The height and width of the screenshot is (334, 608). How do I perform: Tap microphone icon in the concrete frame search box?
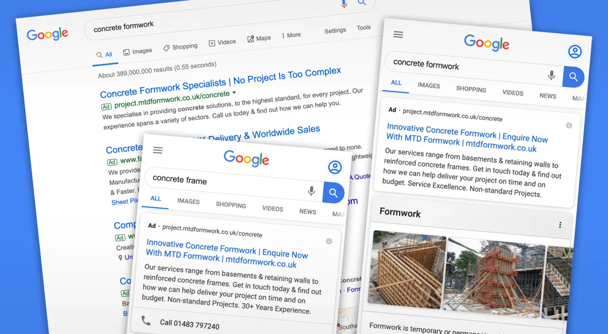tap(311, 191)
